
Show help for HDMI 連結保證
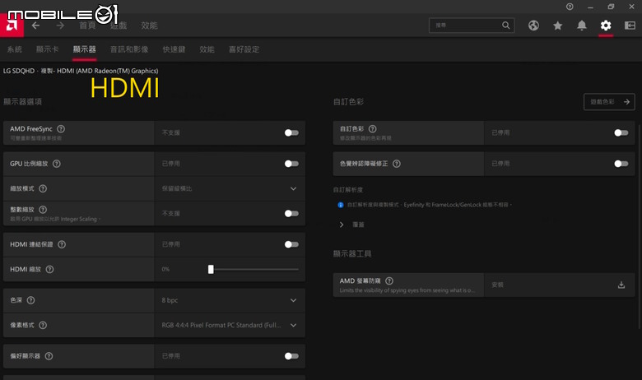tap(62, 244)
